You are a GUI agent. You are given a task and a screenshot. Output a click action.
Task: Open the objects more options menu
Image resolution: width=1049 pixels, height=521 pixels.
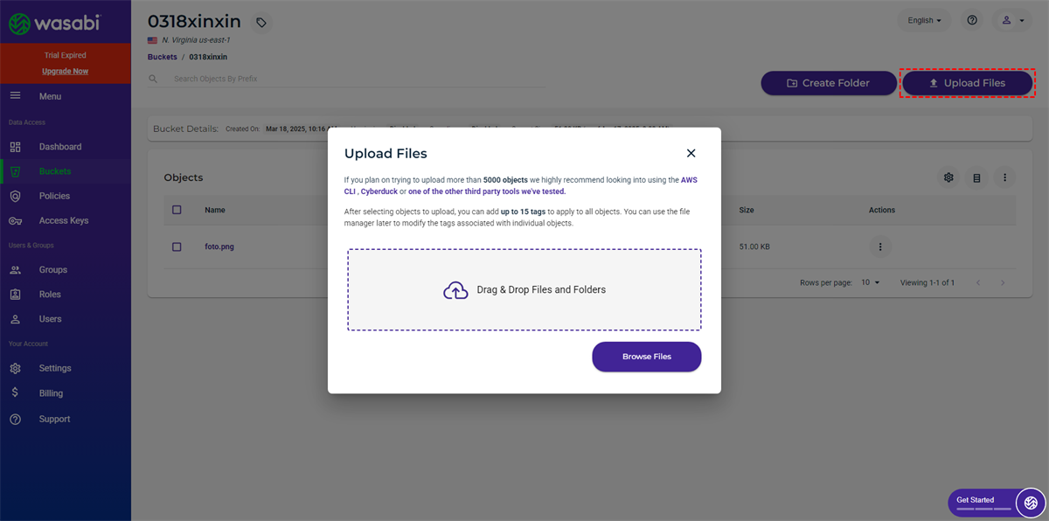pos(1005,177)
